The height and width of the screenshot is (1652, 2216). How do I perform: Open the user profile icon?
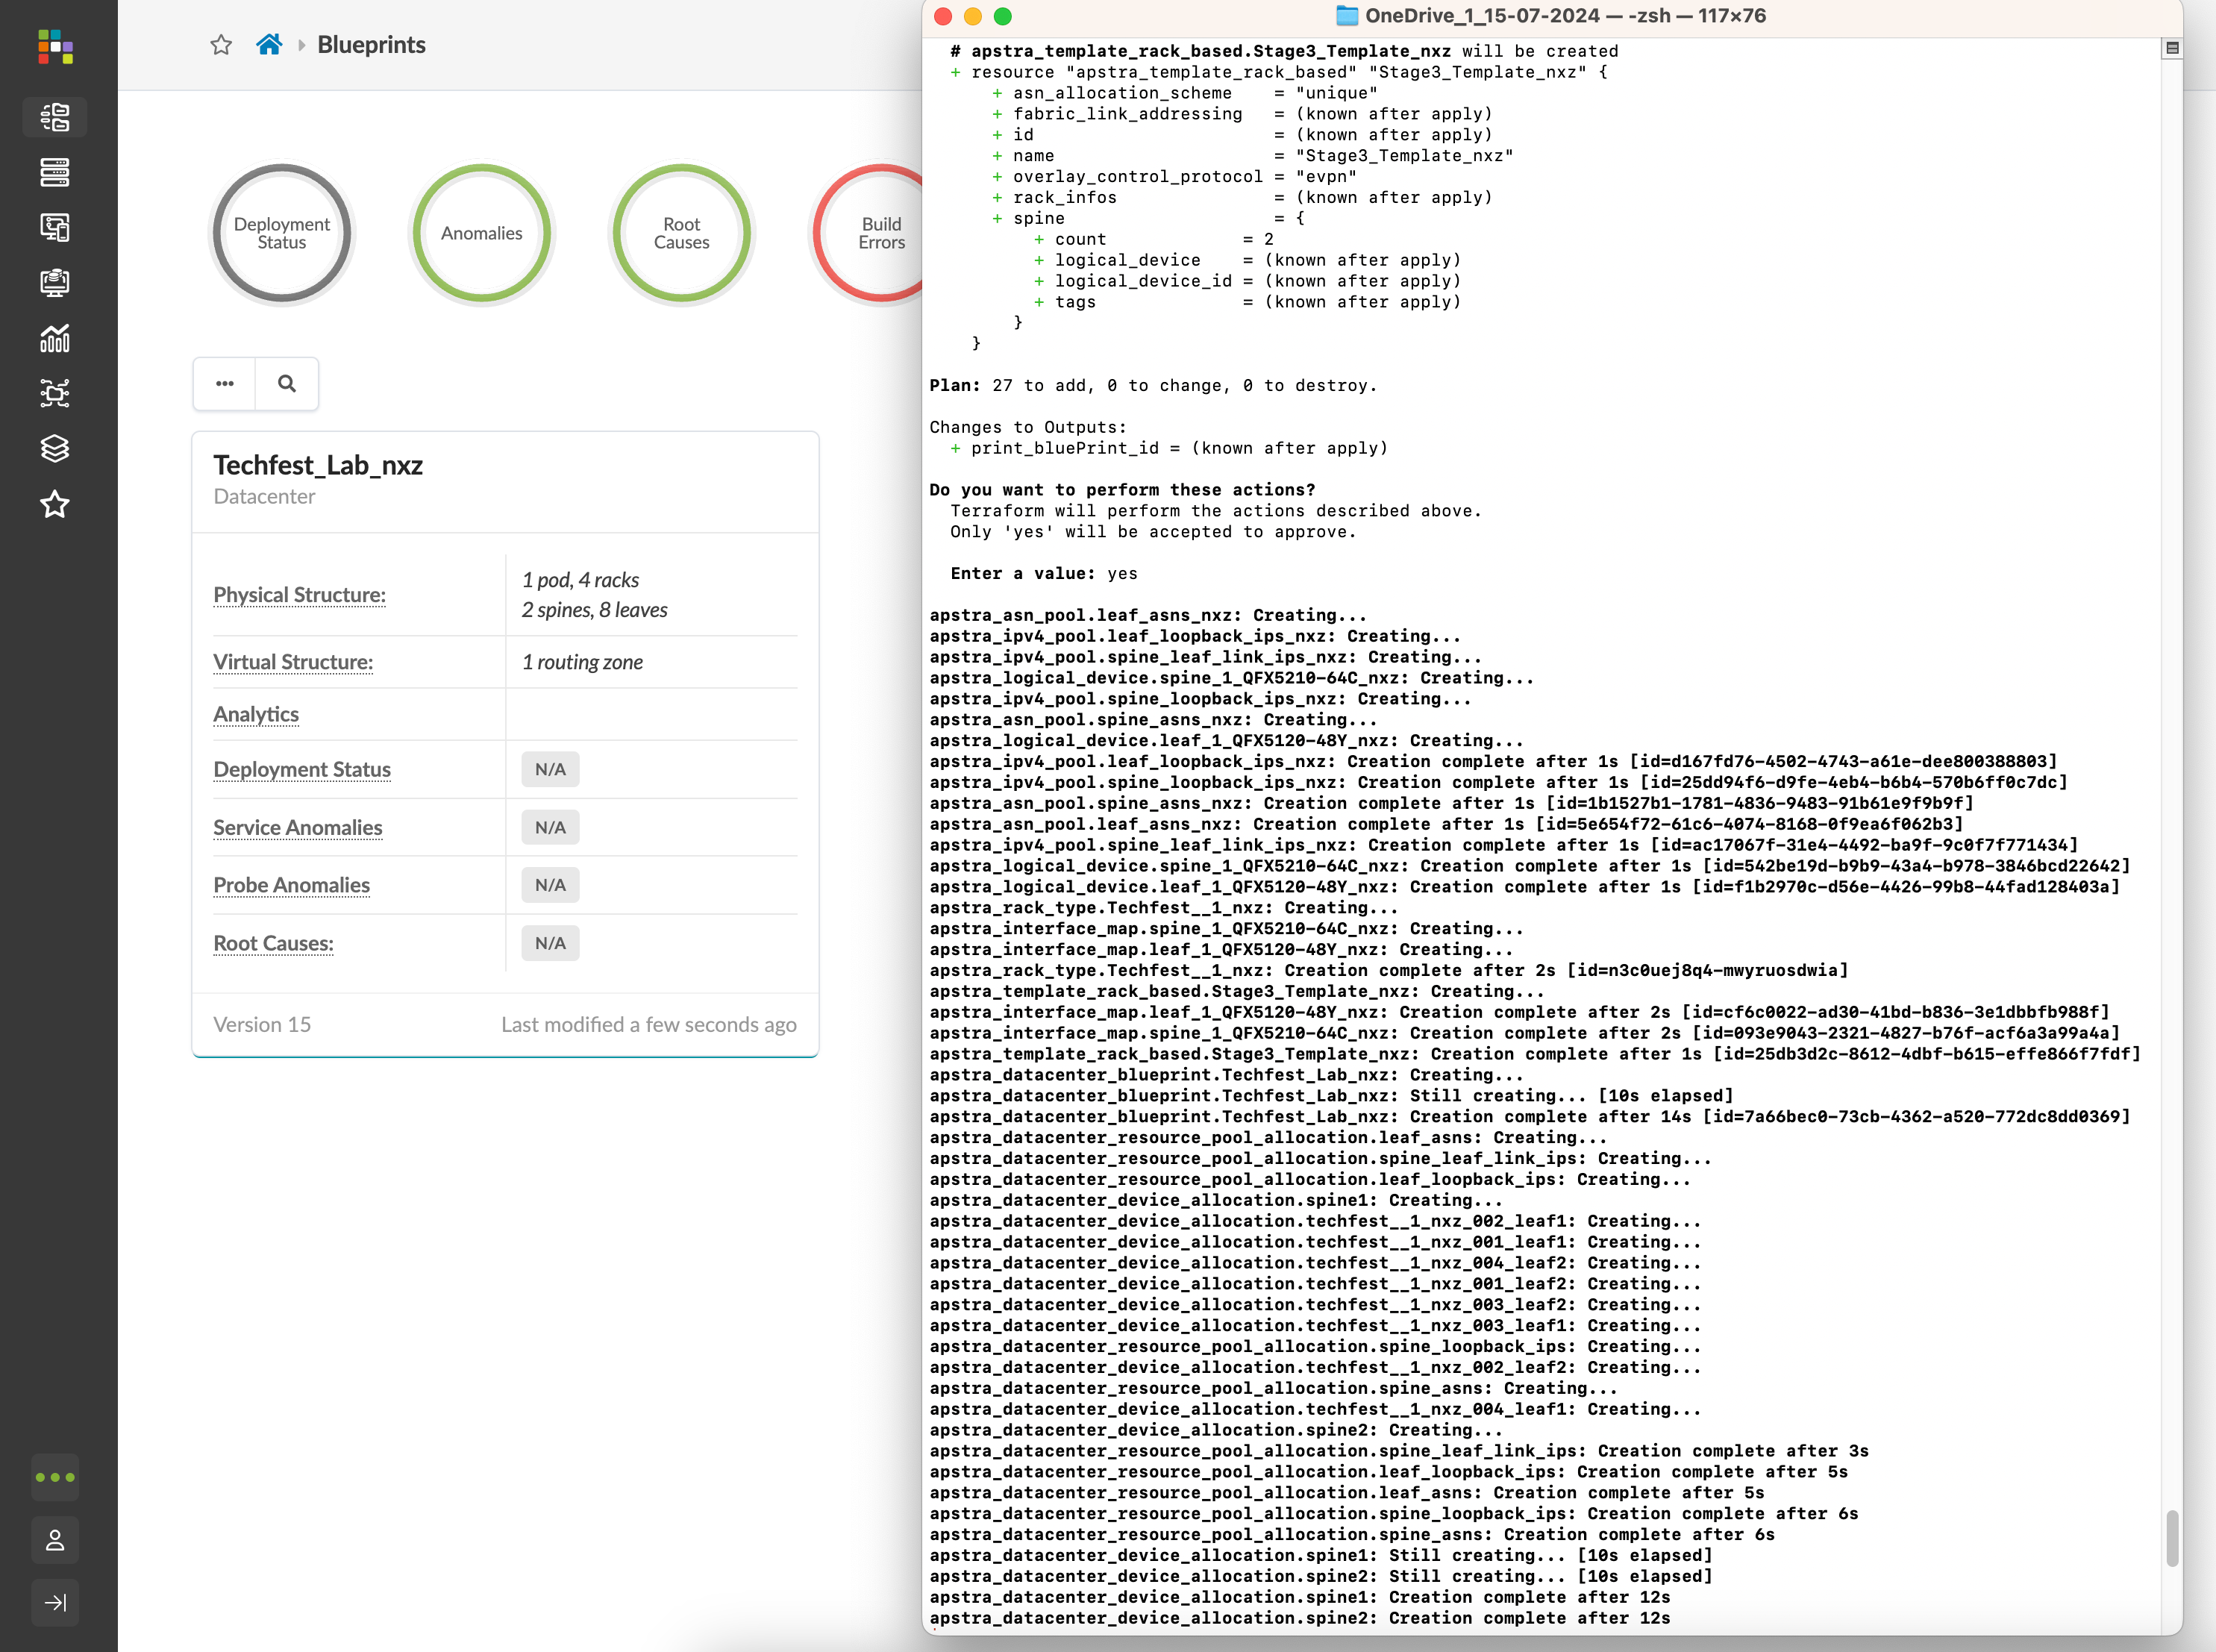(55, 1540)
